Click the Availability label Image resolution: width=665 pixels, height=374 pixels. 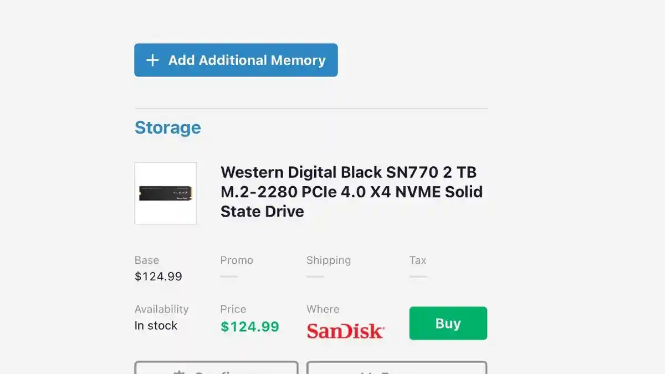click(161, 309)
